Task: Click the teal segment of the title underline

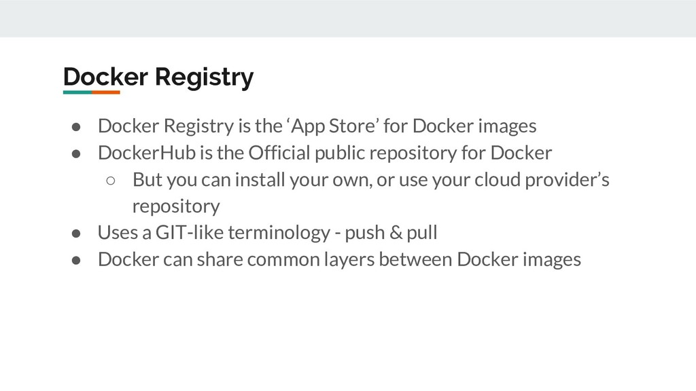Action: tap(77, 92)
